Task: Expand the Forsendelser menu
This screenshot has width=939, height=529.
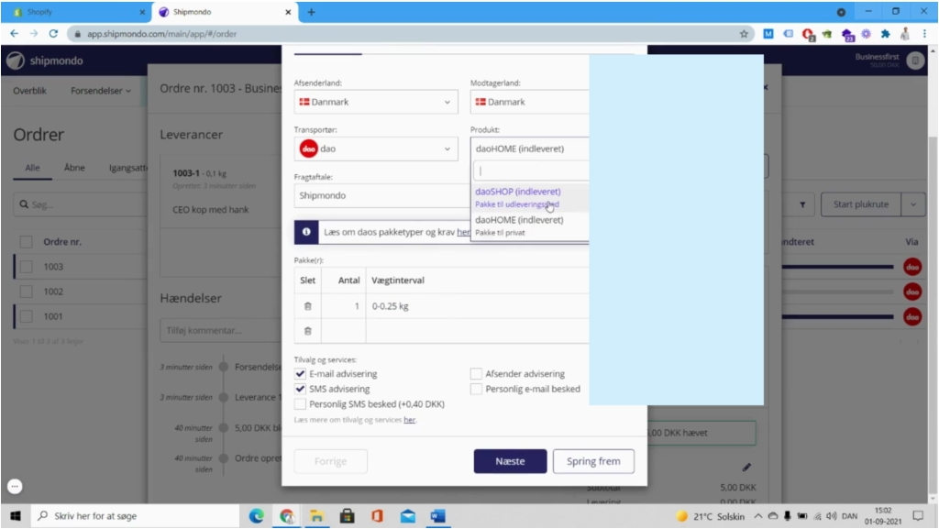Action: pyautogui.click(x=101, y=91)
